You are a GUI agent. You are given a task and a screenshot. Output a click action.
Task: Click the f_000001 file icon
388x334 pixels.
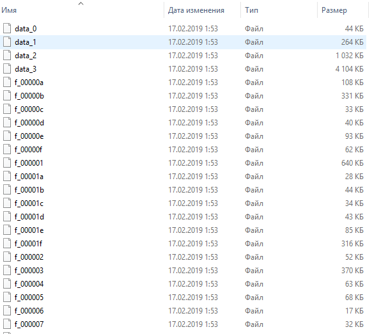8,163
